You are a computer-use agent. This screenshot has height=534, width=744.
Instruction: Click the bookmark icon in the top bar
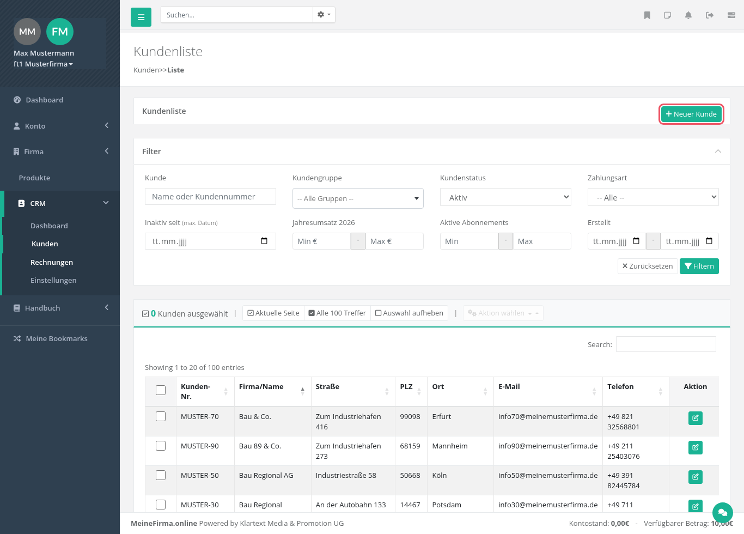pos(647,15)
